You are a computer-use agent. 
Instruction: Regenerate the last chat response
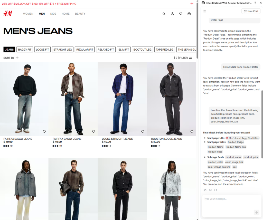[x=215, y=190]
